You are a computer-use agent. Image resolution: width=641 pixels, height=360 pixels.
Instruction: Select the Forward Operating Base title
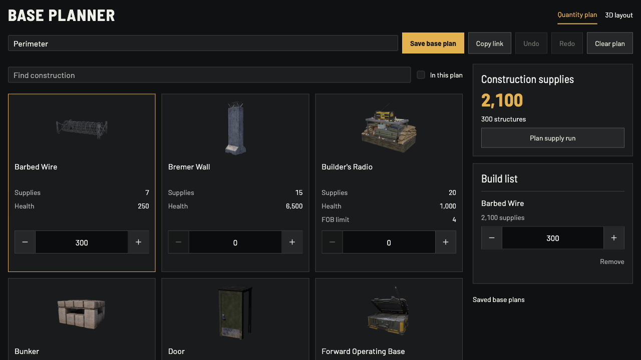click(363, 351)
